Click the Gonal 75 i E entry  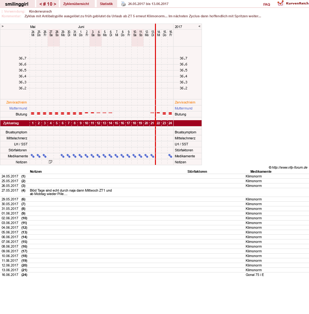[255, 275]
